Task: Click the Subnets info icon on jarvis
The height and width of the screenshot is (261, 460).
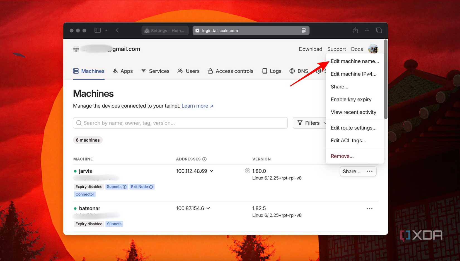Action: point(124,187)
